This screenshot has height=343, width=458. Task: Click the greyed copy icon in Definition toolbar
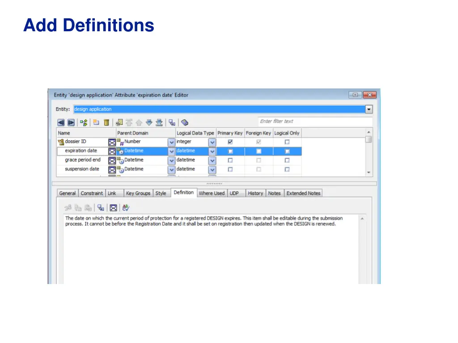[78, 208]
